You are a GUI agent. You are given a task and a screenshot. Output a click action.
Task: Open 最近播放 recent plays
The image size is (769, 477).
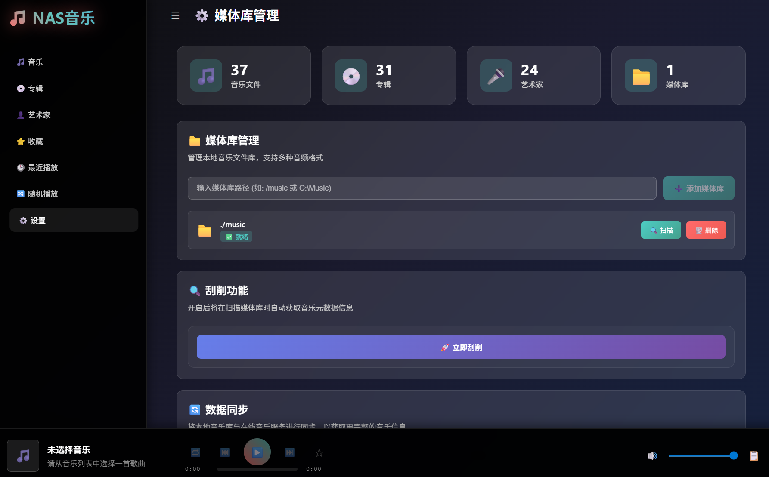tap(43, 168)
